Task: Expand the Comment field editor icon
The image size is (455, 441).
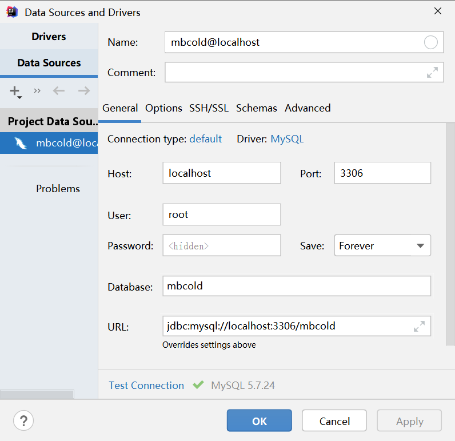Action: (x=432, y=73)
